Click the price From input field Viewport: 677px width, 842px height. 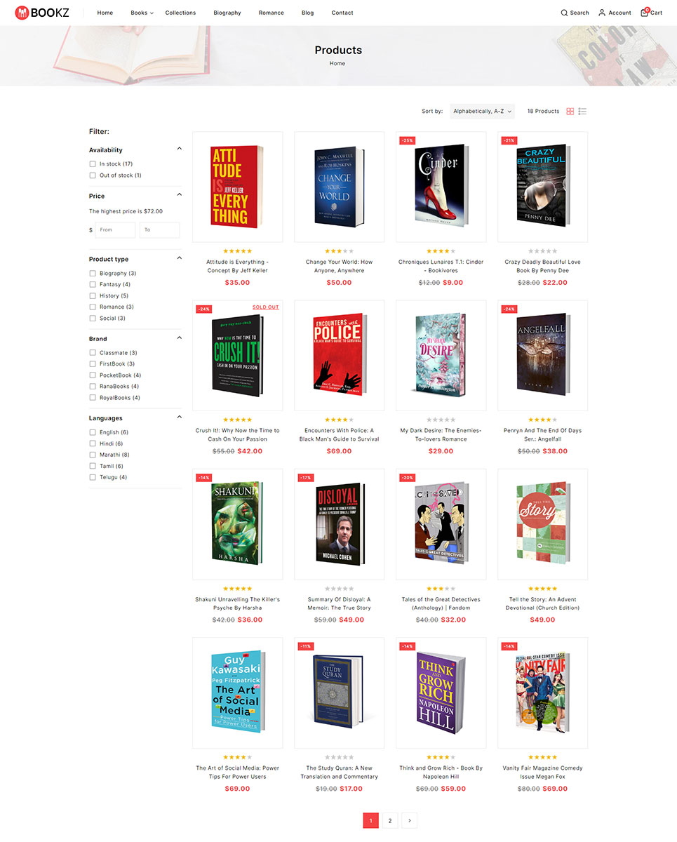tap(115, 230)
